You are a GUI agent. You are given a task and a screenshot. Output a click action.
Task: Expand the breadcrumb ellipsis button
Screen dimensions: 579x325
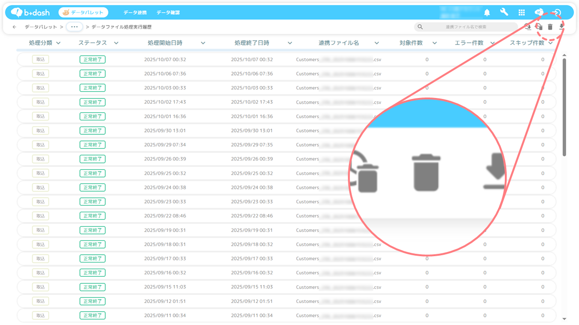[74, 27]
